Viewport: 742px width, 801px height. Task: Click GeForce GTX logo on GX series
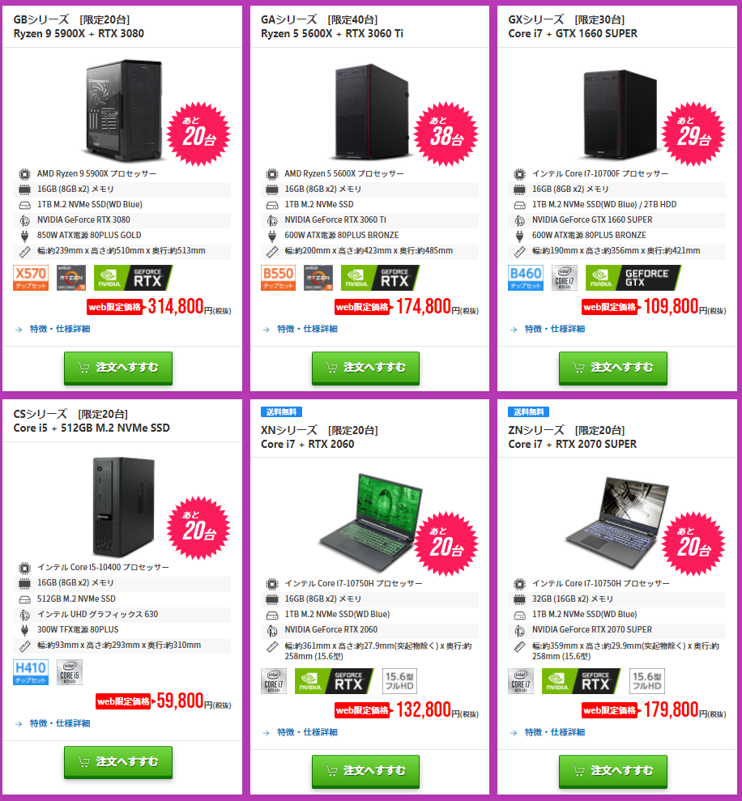[x=633, y=277]
